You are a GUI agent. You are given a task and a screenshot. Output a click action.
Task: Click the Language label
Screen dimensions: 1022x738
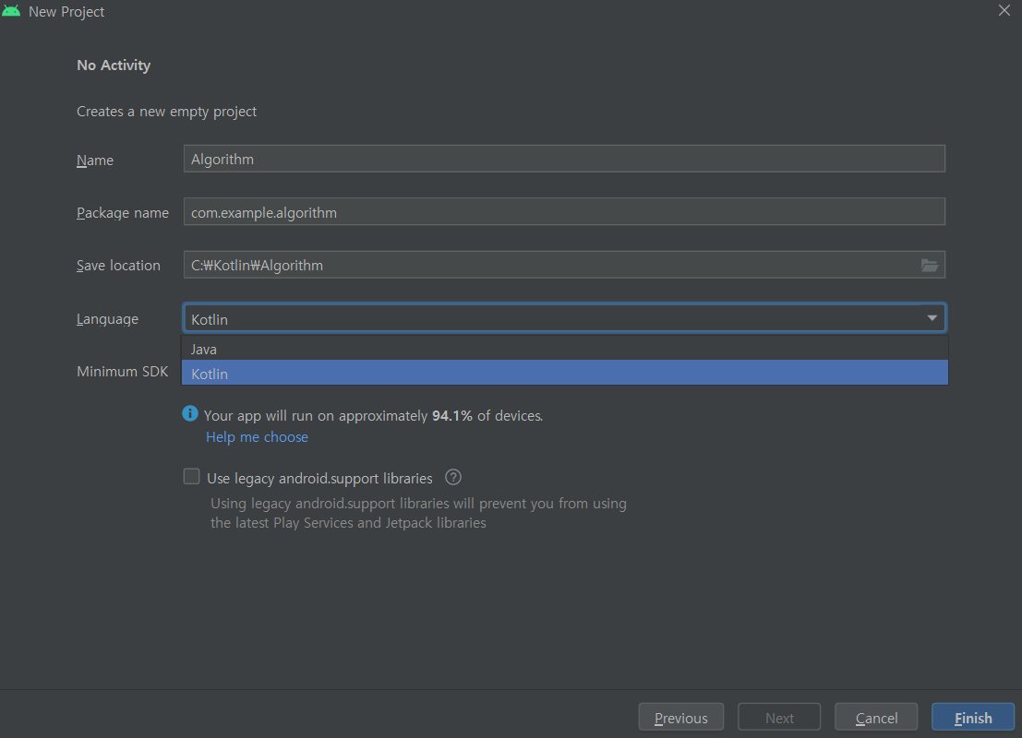[x=107, y=319]
